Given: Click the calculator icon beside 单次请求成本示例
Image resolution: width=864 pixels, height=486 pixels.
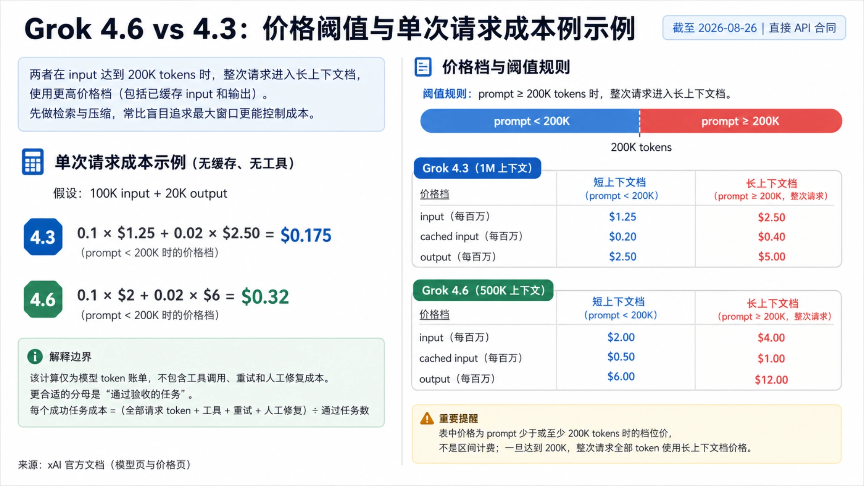Looking at the screenshot, I should 33,162.
